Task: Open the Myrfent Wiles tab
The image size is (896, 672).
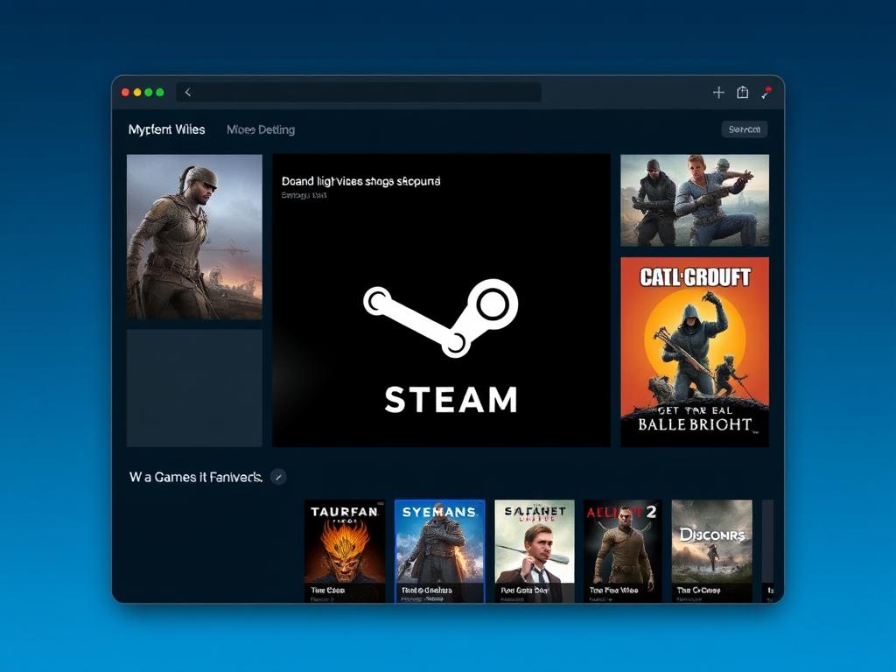Action: 166,129
